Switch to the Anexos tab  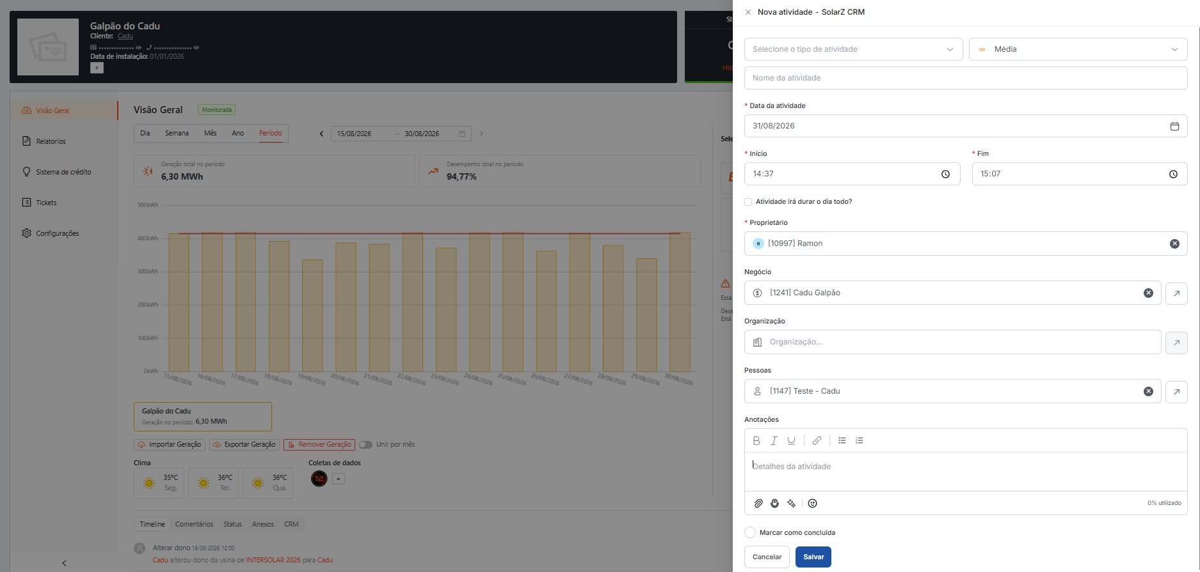click(263, 524)
